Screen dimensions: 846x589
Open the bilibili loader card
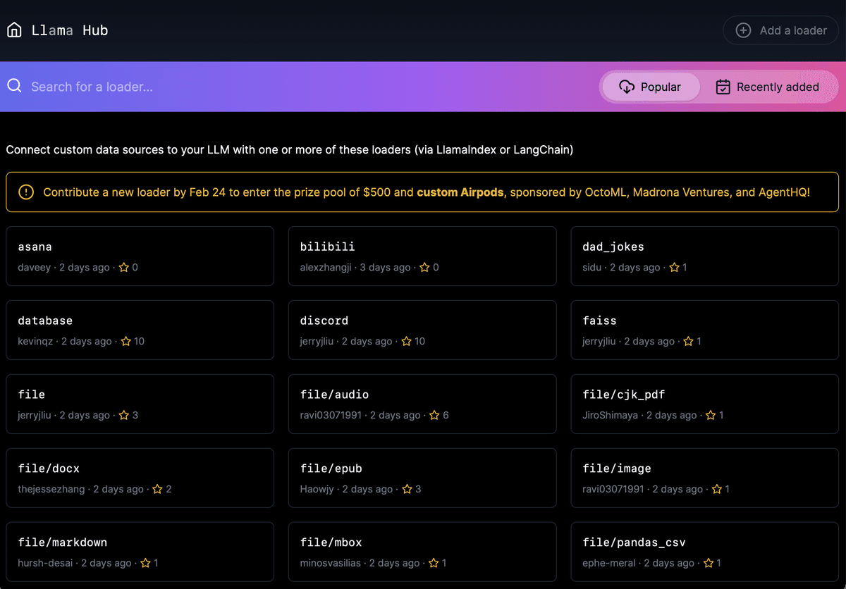[422, 256]
